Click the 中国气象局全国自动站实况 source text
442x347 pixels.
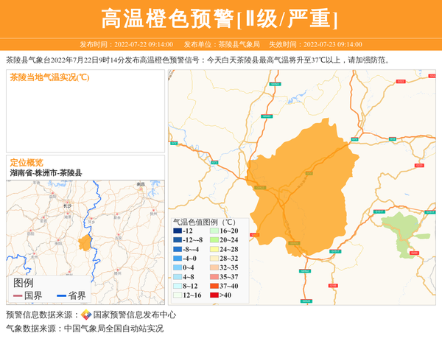click(113, 329)
